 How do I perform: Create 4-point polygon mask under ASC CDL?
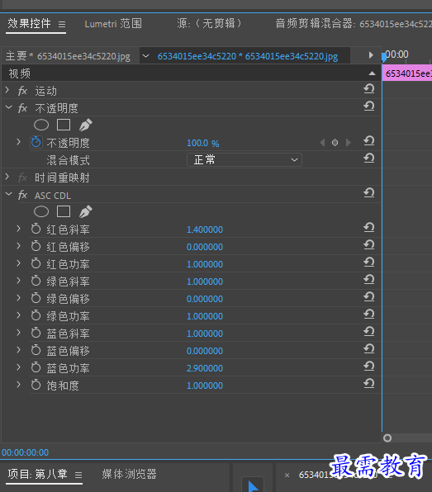point(64,211)
